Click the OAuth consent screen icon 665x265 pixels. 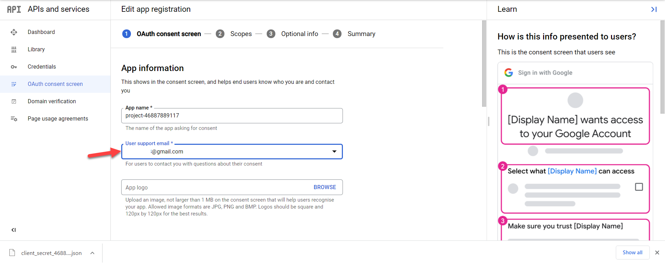[14, 84]
